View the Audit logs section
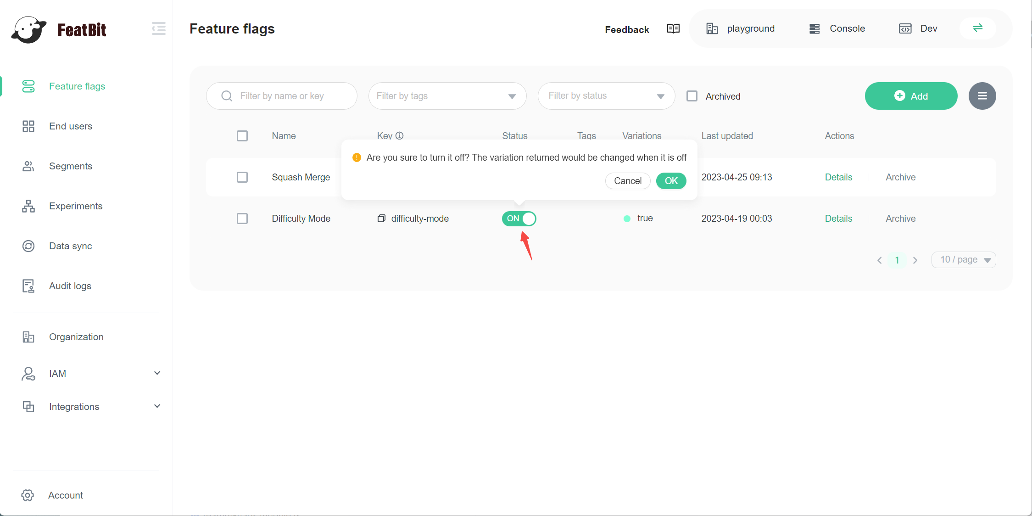The image size is (1032, 516). coord(70,286)
